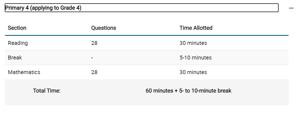Image resolution: width=298 pixels, height=114 pixels.
Task: Click the minus collapse icon
Action: coord(291,8)
